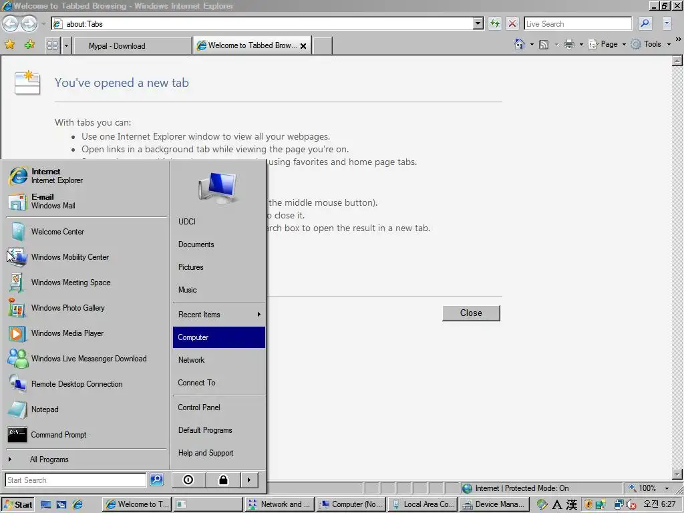
Task: Close the Welcome to Tabbed Browsing tab
Action: 303,46
